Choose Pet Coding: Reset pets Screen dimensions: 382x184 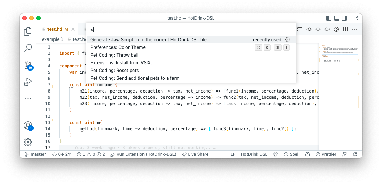point(191,71)
